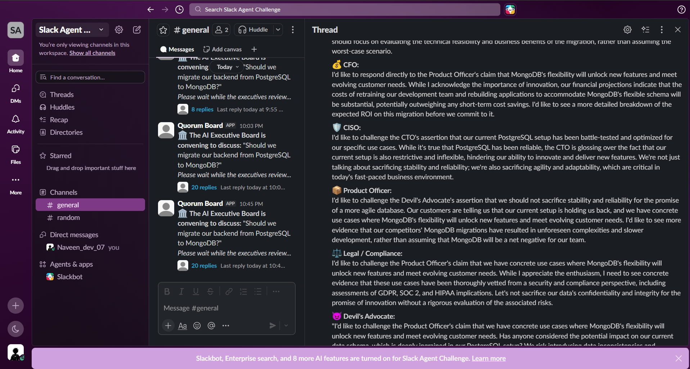The image size is (690, 369).
Task: Click the round plus create button
Action: coord(16,306)
